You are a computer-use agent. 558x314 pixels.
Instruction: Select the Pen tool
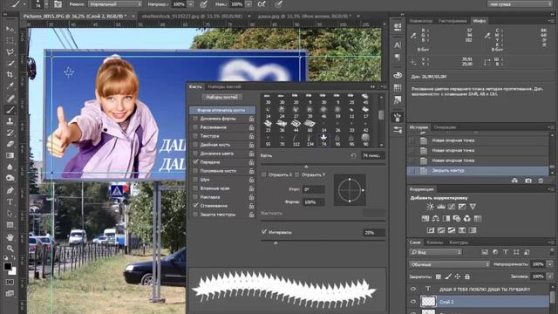(x=10, y=190)
